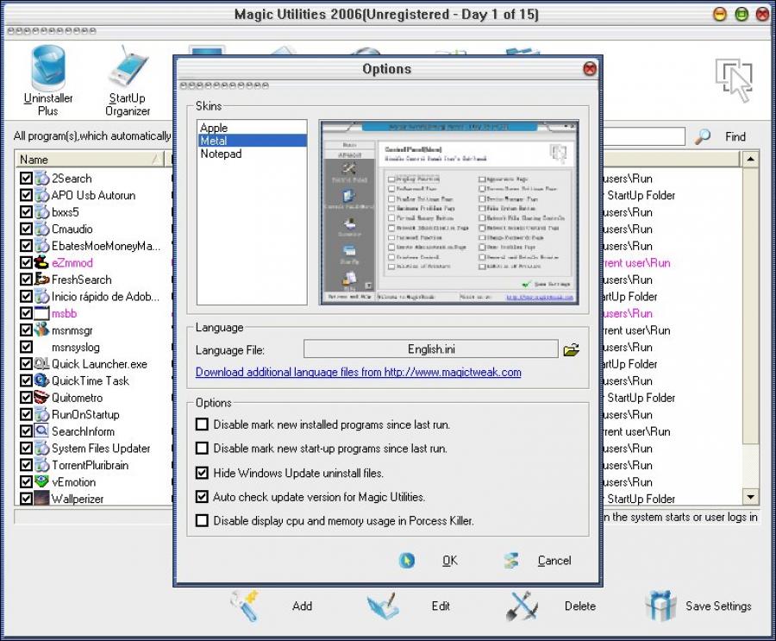Viewport: 776px width, 641px height.
Task: Click the Edit startup entry icon
Action: click(x=384, y=606)
